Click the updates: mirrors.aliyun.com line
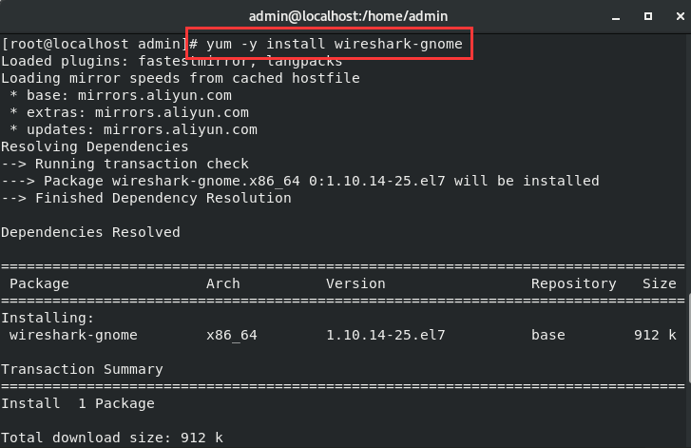691x448 pixels. (133, 129)
